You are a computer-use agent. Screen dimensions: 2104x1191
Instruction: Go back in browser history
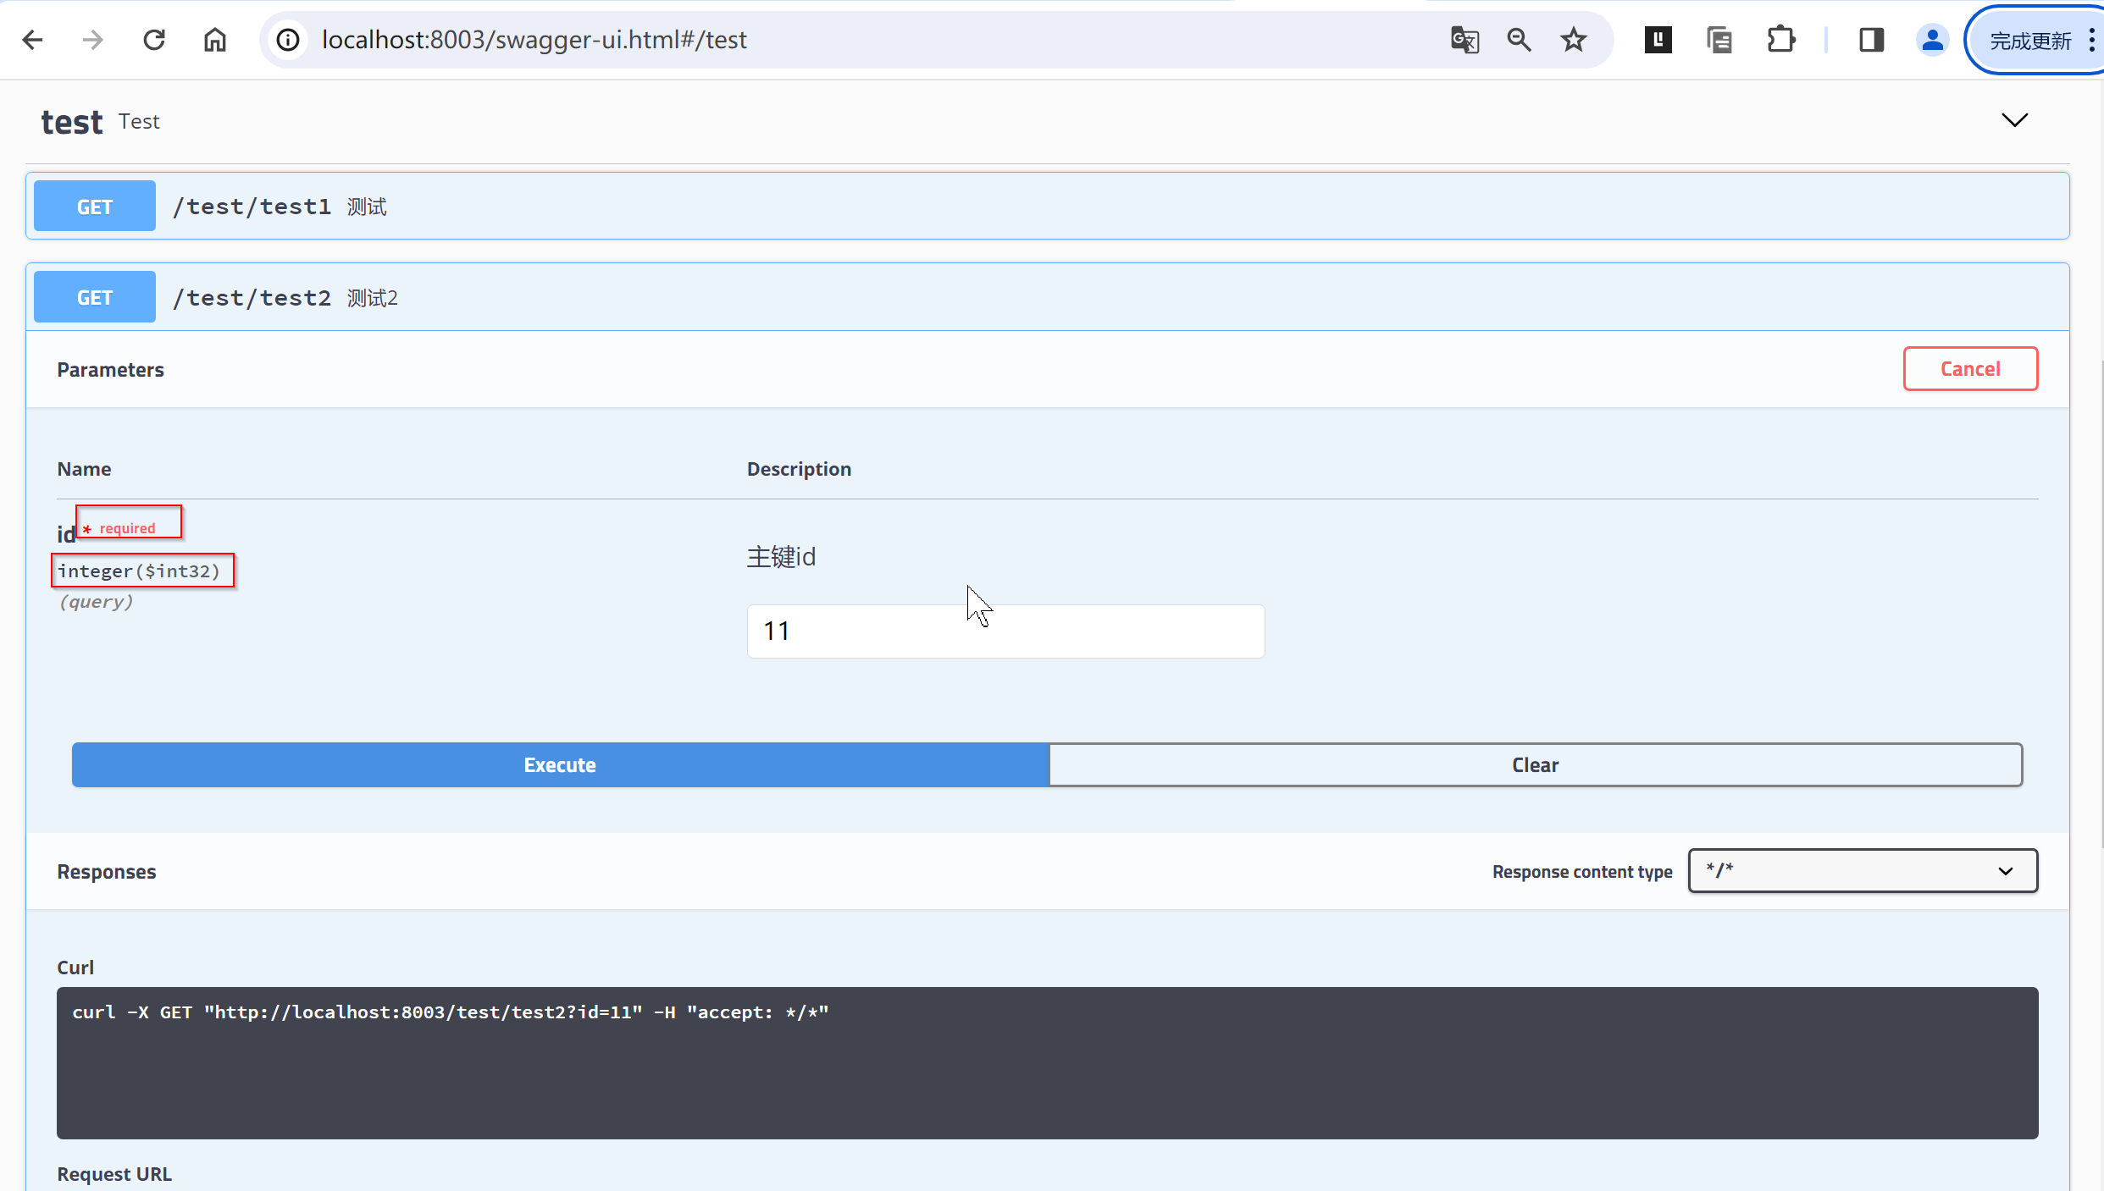click(32, 40)
